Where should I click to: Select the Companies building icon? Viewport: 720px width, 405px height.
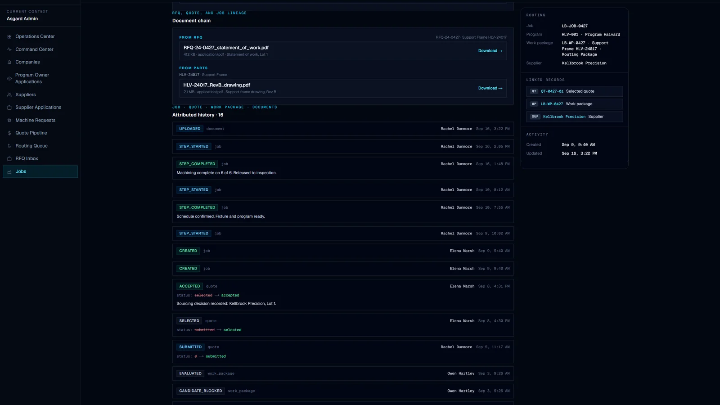[x=9, y=62]
